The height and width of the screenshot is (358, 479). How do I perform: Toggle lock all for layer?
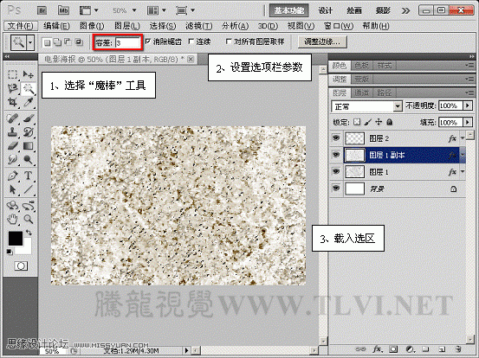pyautogui.click(x=390, y=122)
